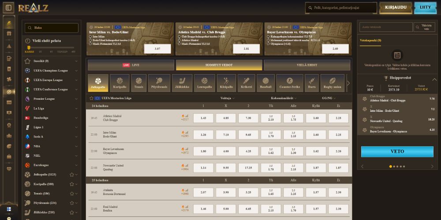This screenshot has width=441, height=220.
Task: Select Rugby union sport icon tile
Action: (333, 83)
